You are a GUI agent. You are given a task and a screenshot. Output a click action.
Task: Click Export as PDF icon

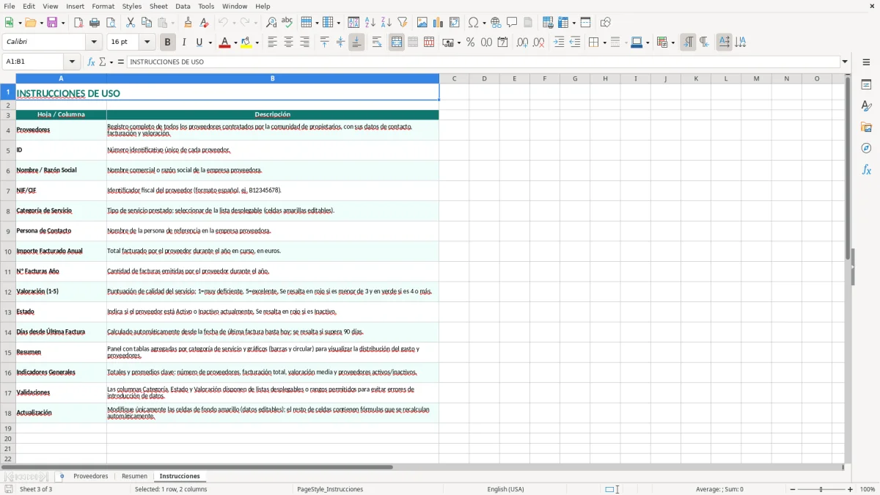tap(78, 23)
